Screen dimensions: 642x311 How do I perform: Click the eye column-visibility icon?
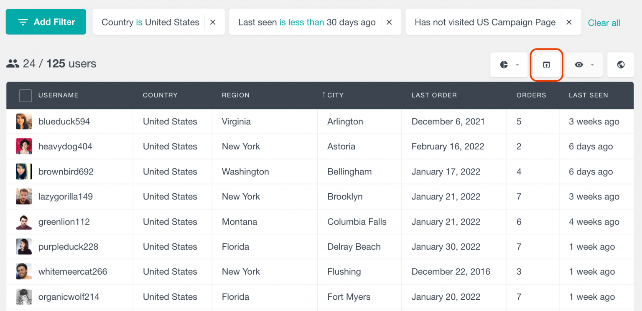coord(579,65)
